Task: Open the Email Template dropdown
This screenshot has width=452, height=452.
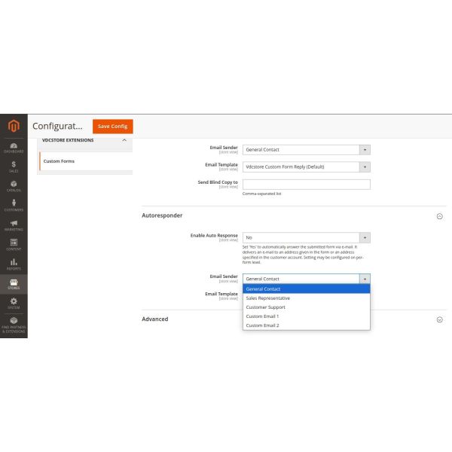Action: click(306, 166)
